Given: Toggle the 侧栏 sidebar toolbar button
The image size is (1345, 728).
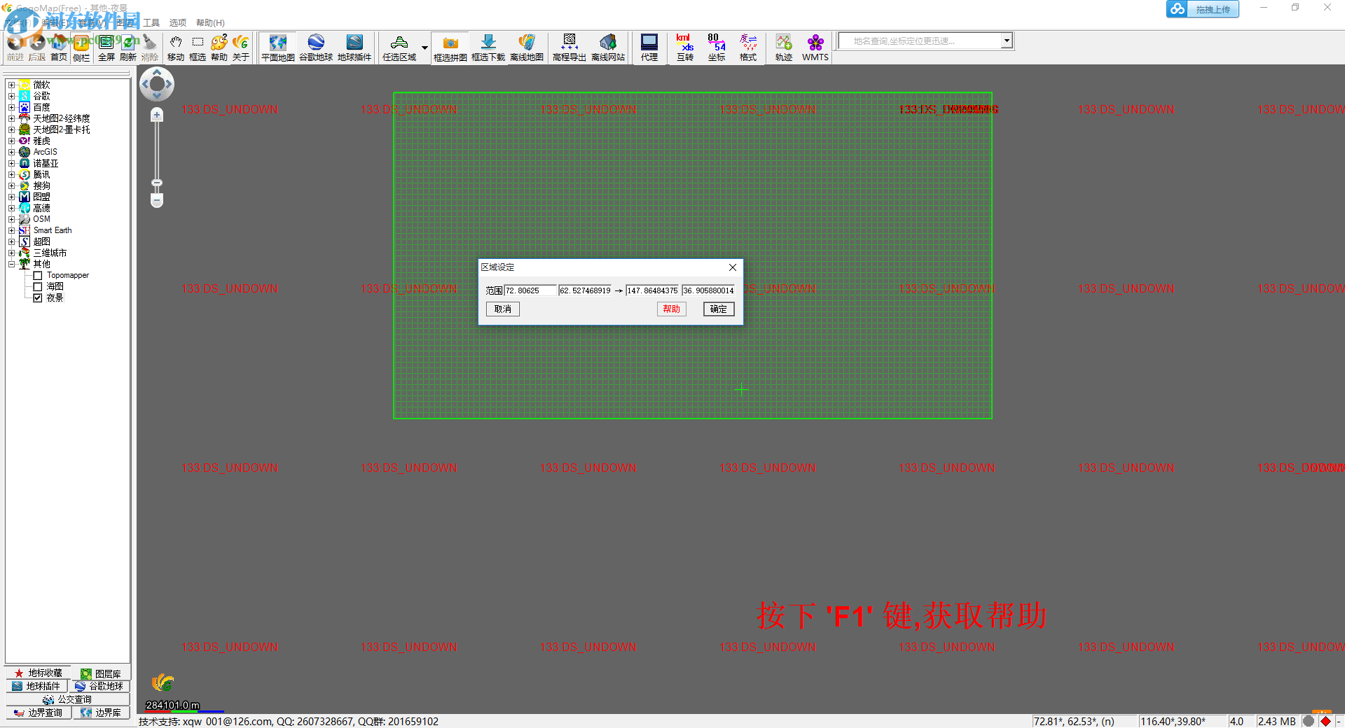Looking at the screenshot, I should point(81,48).
